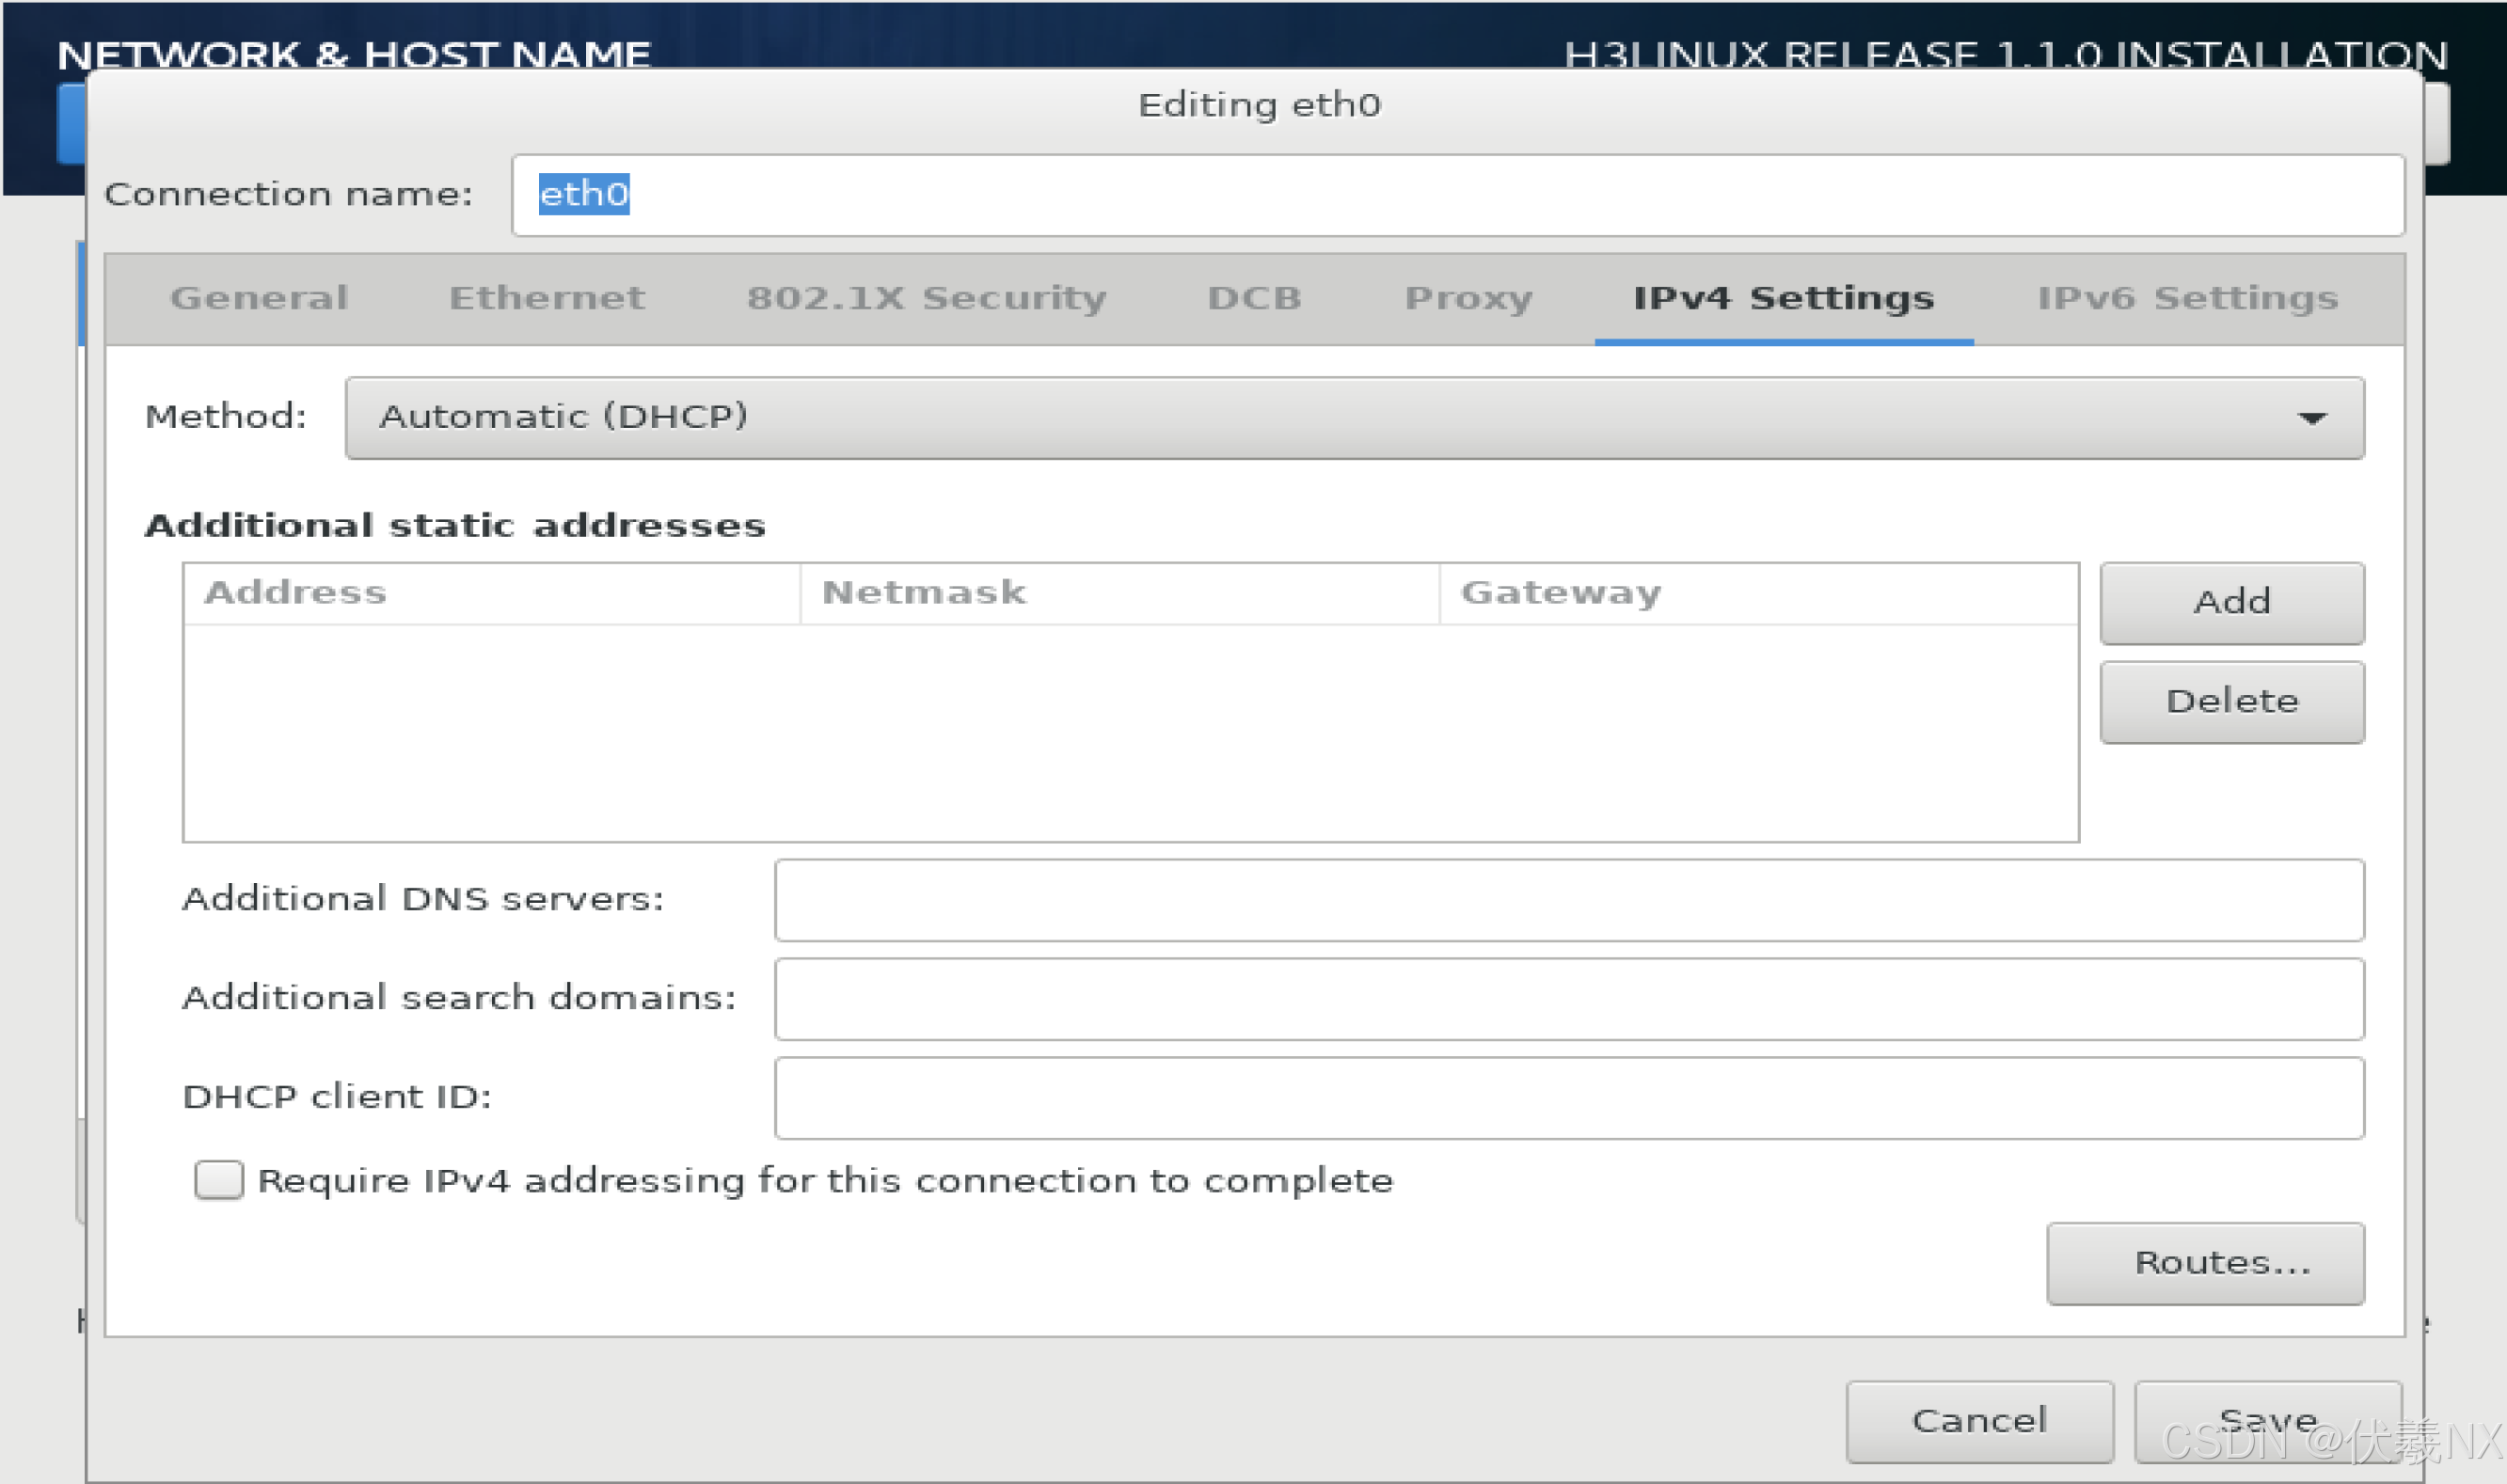Select the IPv4 Settings tab
2507x1484 pixels.
tap(1783, 297)
